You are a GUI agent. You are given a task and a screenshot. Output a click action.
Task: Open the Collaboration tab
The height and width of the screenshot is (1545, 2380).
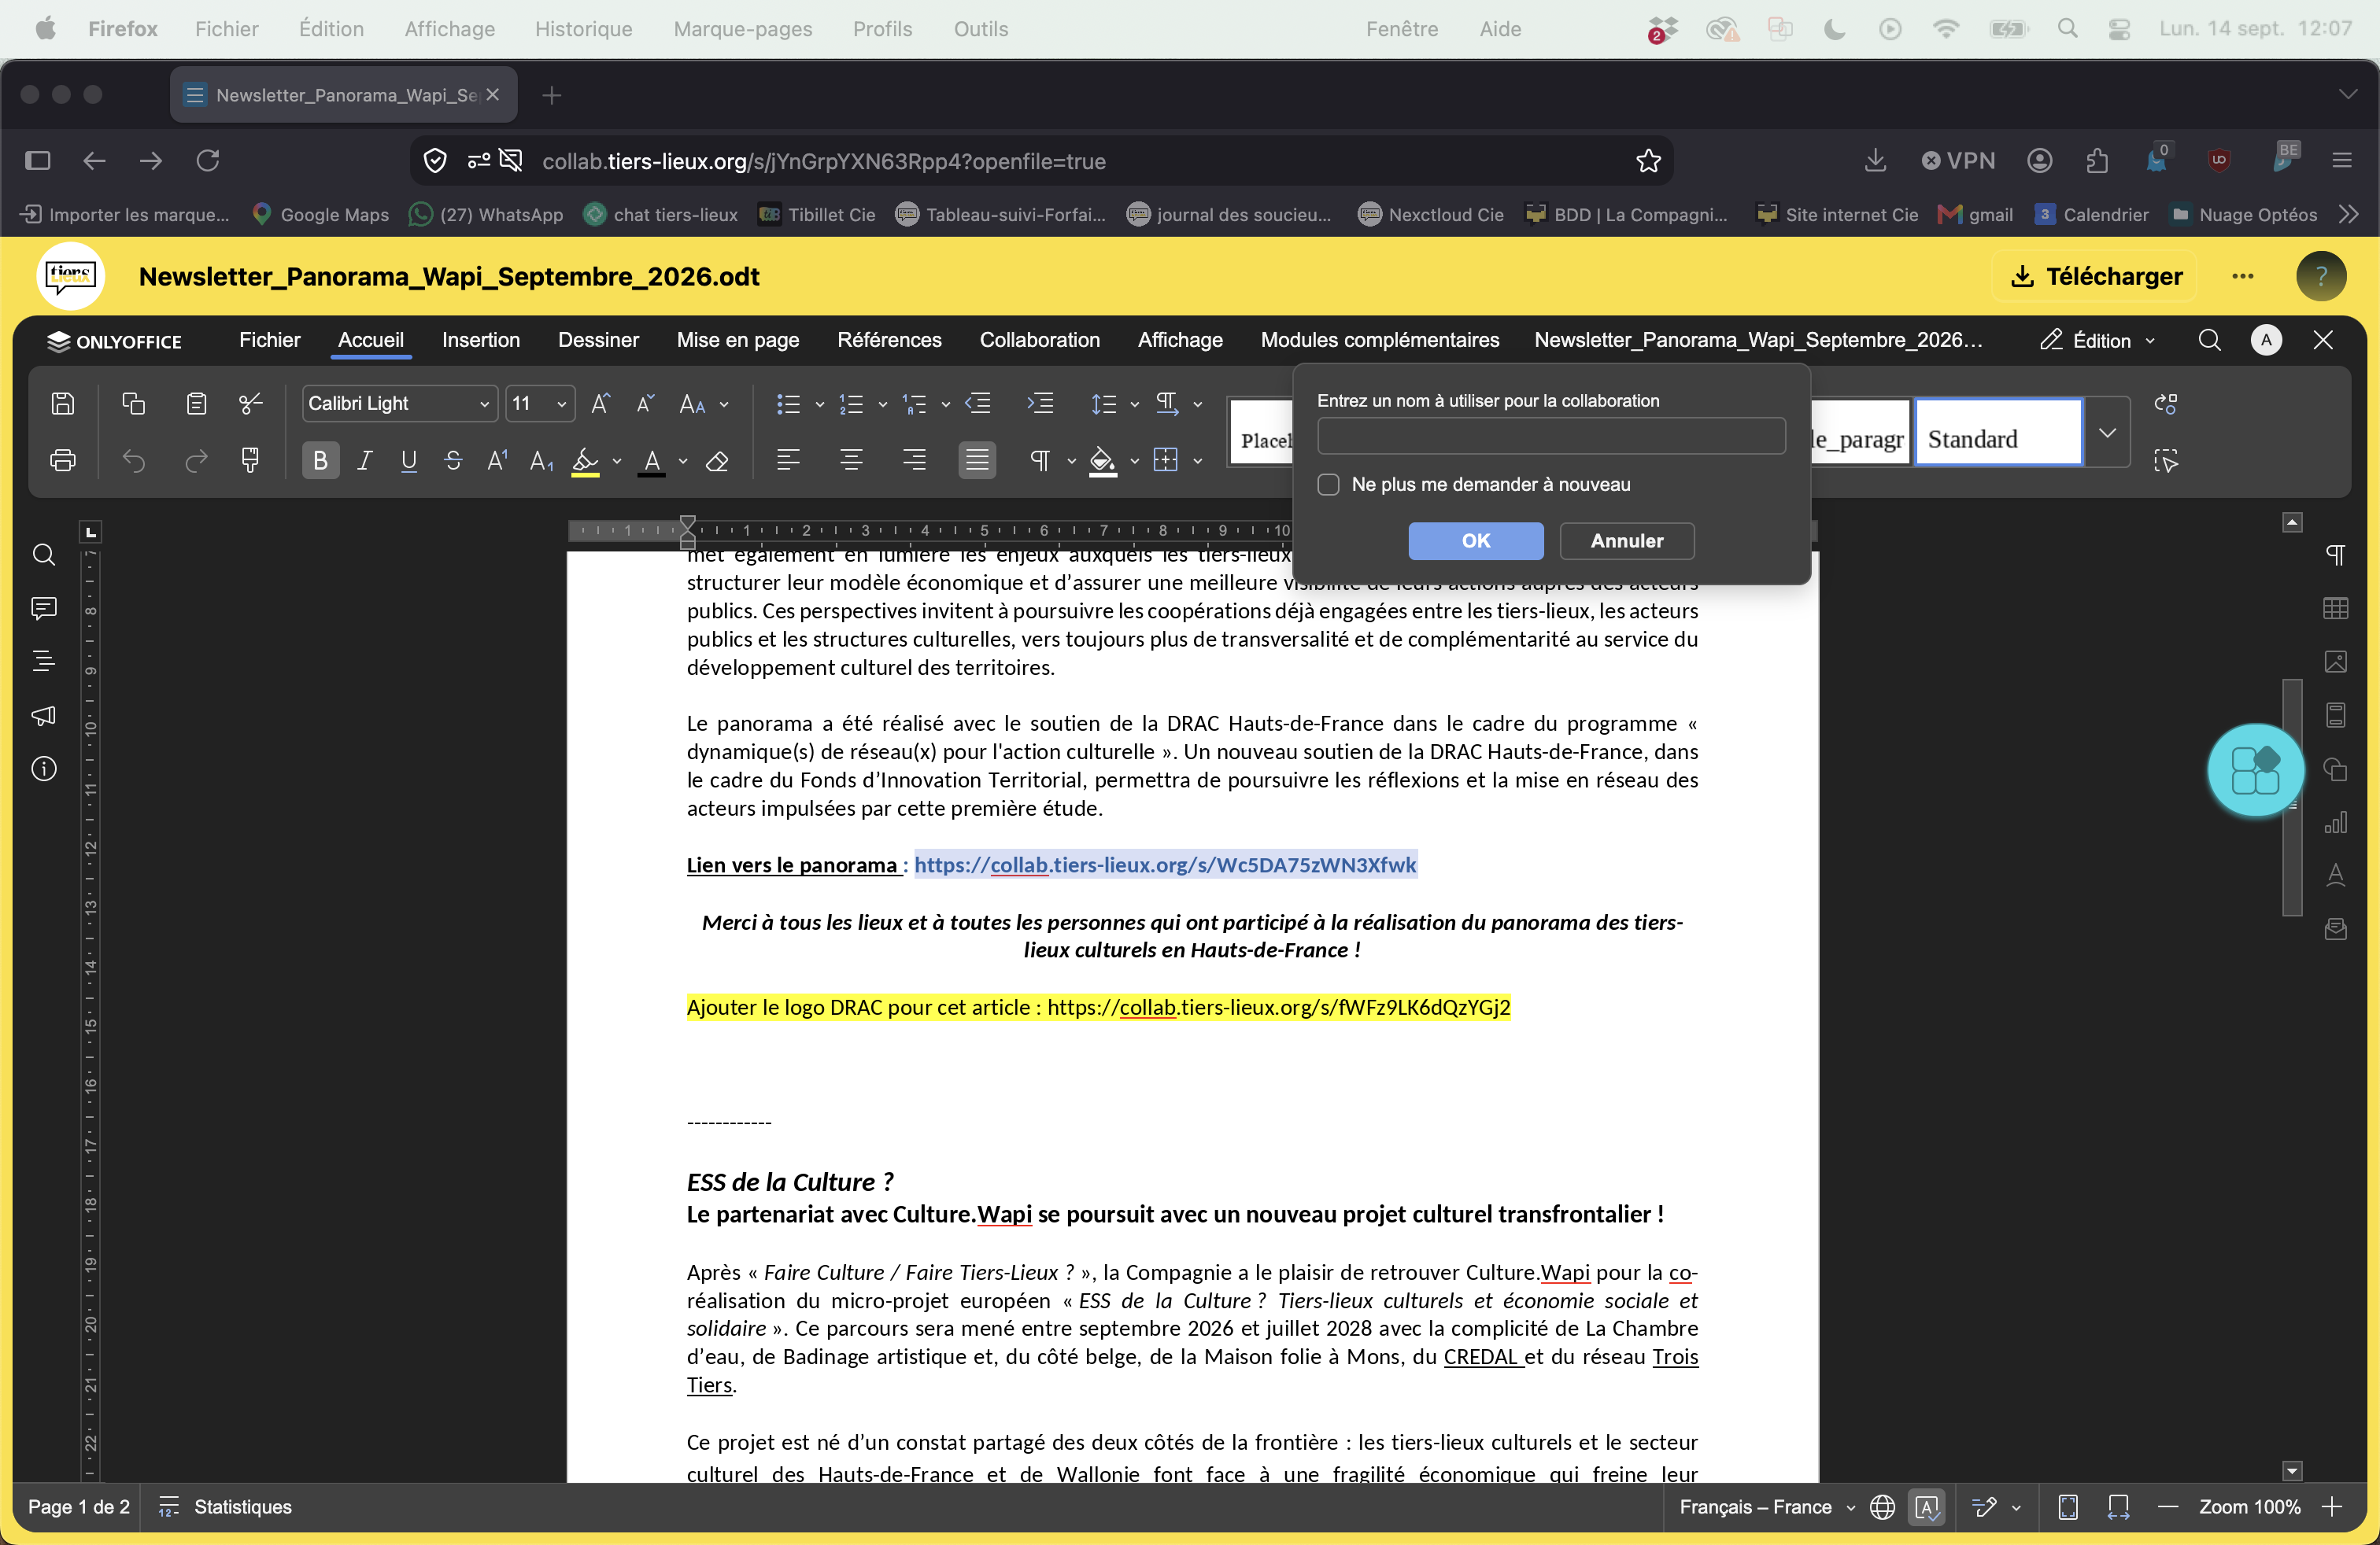pyautogui.click(x=1039, y=340)
